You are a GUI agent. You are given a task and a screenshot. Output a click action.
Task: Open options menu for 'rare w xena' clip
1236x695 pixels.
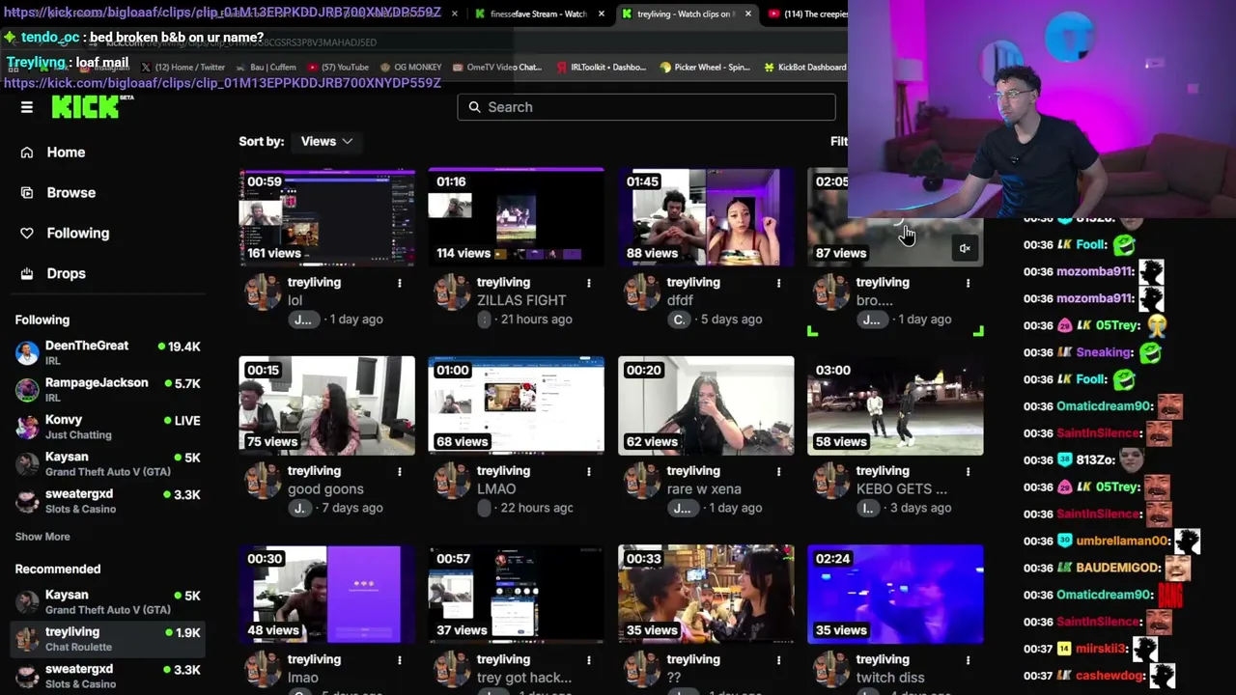coord(778,471)
